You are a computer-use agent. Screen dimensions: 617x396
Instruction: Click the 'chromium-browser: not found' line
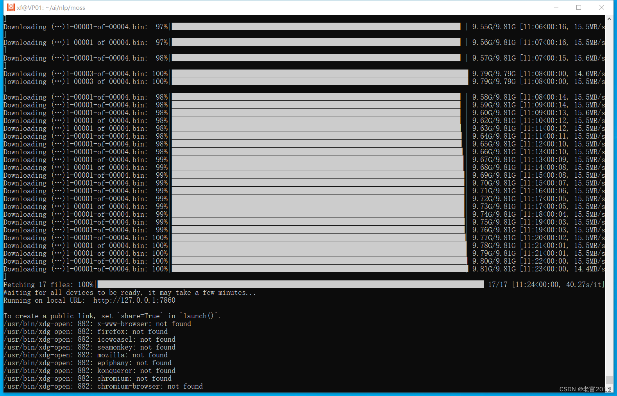[x=103, y=386]
